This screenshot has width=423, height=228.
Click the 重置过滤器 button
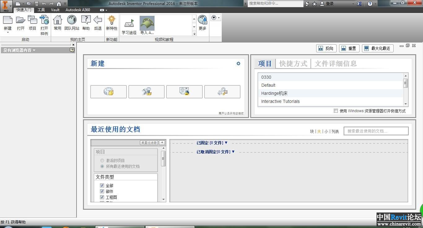pyautogui.click(x=149, y=142)
